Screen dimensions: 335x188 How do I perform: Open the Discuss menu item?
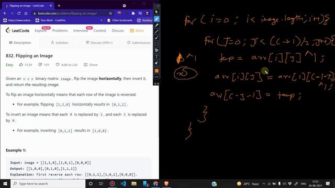pyautogui.click(x=118, y=31)
